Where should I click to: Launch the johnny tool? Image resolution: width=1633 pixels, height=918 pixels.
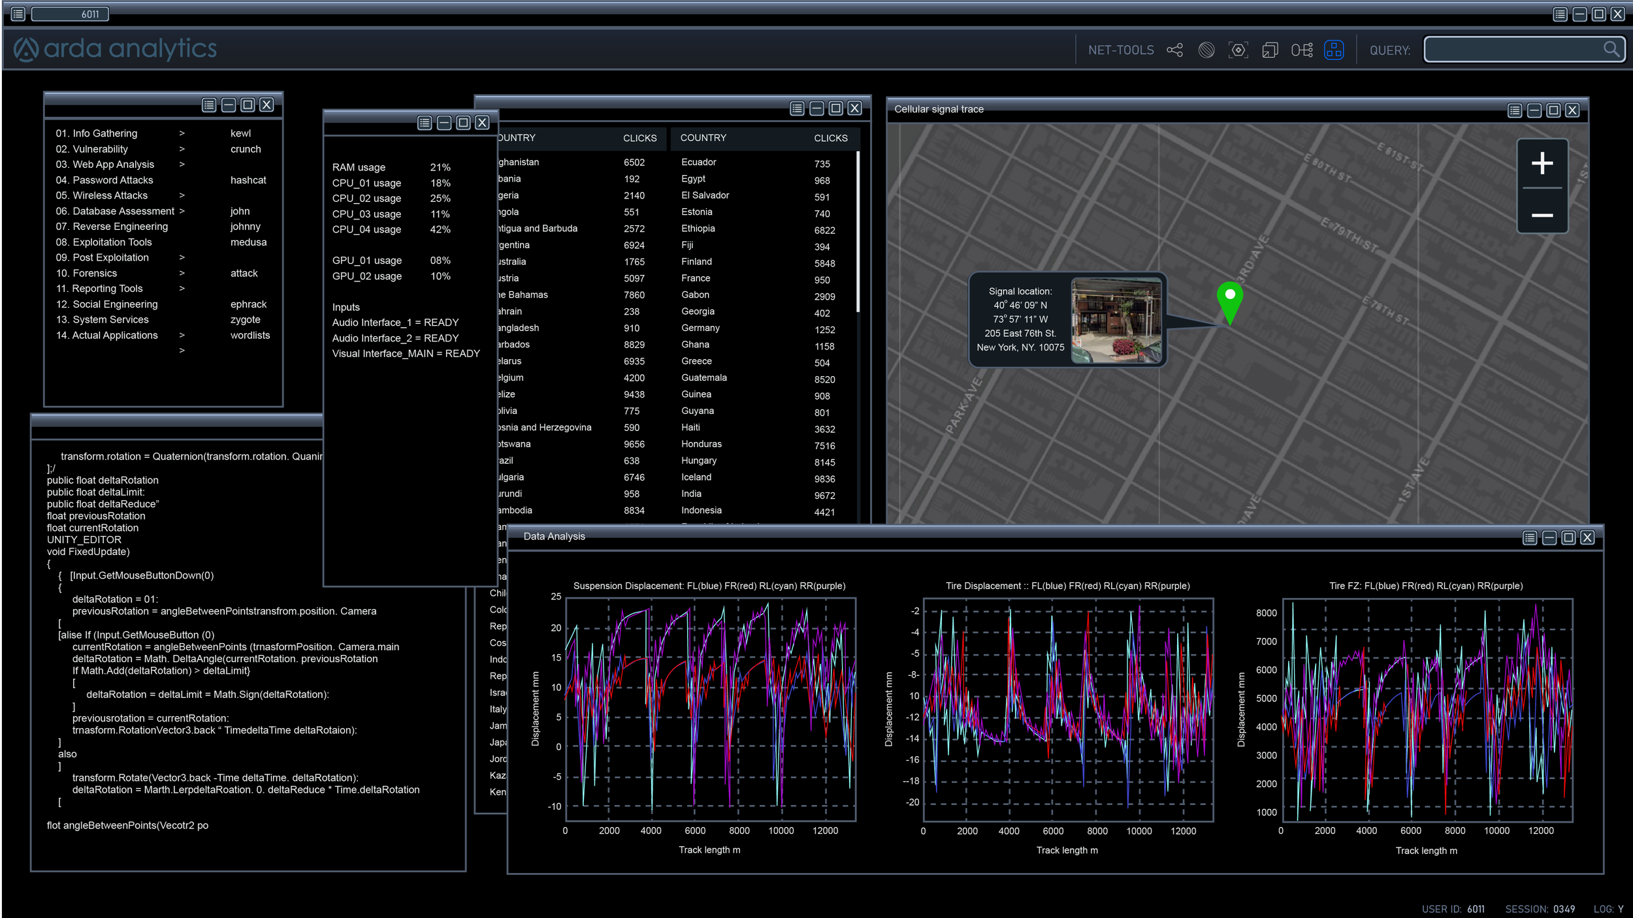click(x=245, y=227)
